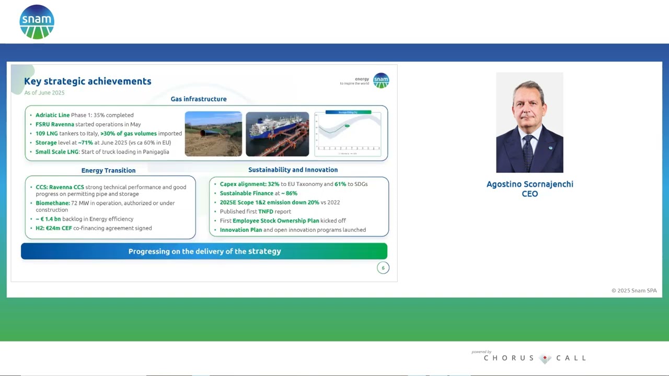Click the 'Biomethane: 72 MW' bullet
Viewport: 669px width, 376px height.
coord(105,206)
